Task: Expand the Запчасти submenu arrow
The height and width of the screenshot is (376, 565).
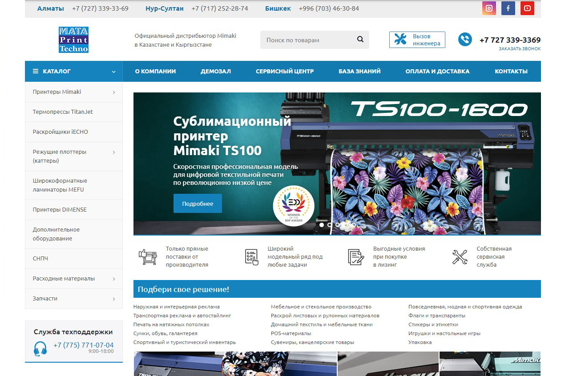Action: pos(114,299)
